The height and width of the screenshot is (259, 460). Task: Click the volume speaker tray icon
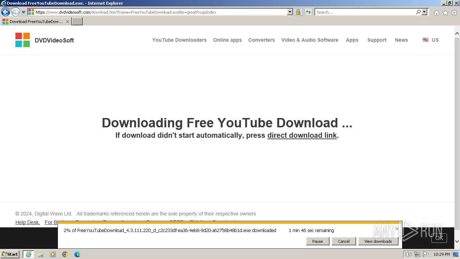tap(408, 254)
